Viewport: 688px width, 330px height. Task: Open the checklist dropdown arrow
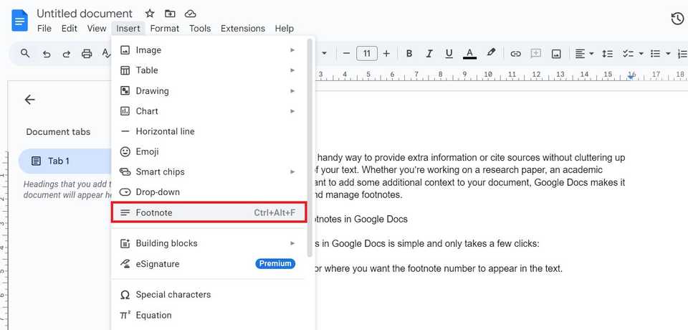pyautogui.click(x=641, y=54)
